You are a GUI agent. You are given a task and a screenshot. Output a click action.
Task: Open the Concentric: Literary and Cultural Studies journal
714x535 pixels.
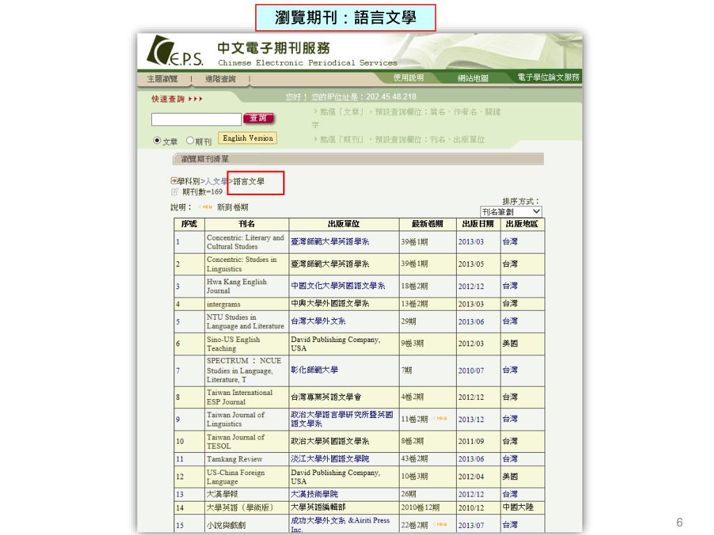point(245,242)
